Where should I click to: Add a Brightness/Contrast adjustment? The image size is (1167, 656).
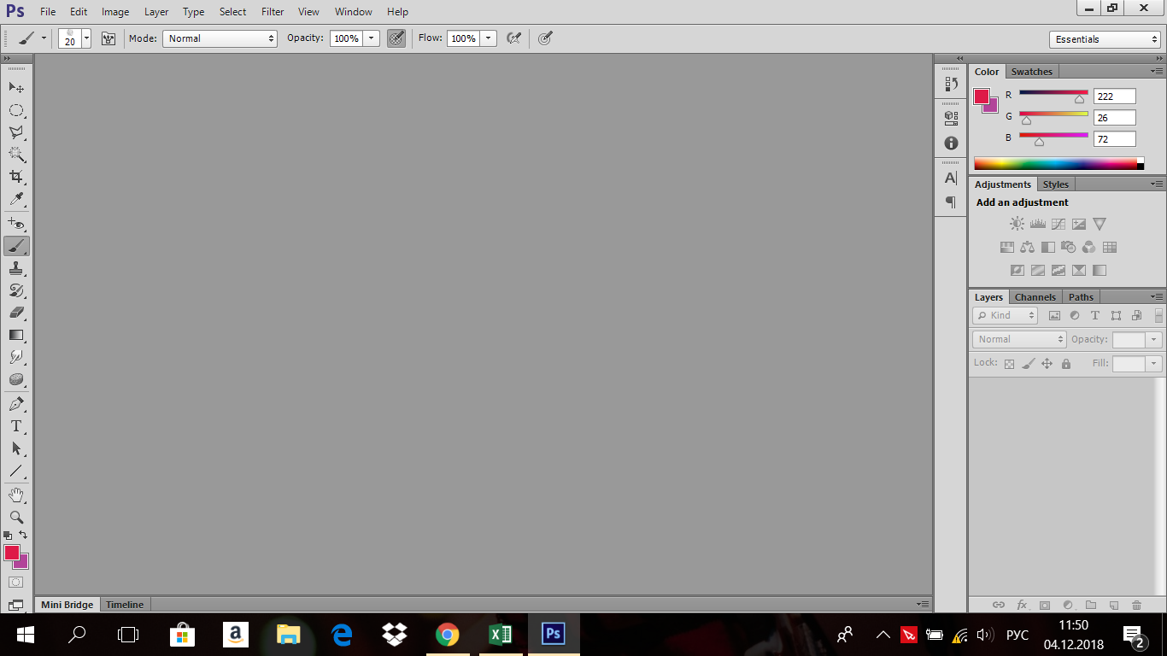pyautogui.click(x=1017, y=224)
